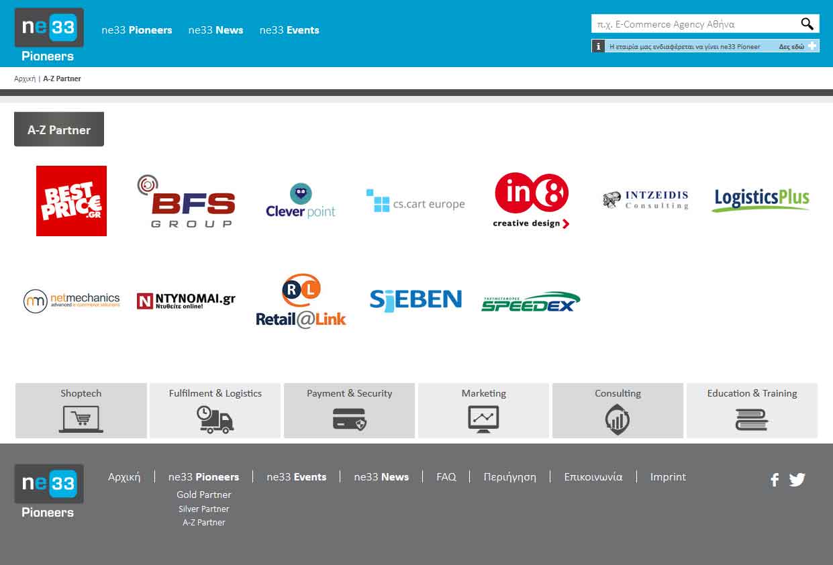
Task: Open the Intzeidis Consulting logo
Action: (x=646, y=200)
